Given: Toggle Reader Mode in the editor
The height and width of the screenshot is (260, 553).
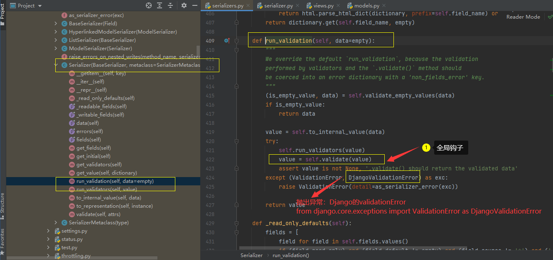Looking at the screenshot, I should click(x=523, y=17).
